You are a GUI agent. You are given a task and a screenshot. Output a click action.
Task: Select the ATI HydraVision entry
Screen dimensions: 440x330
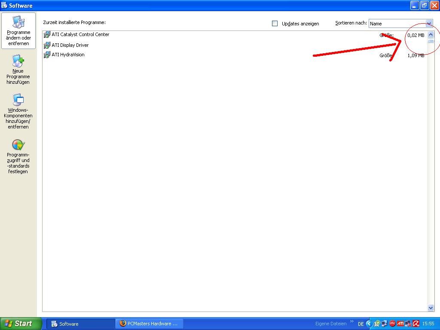click(234, 55)
